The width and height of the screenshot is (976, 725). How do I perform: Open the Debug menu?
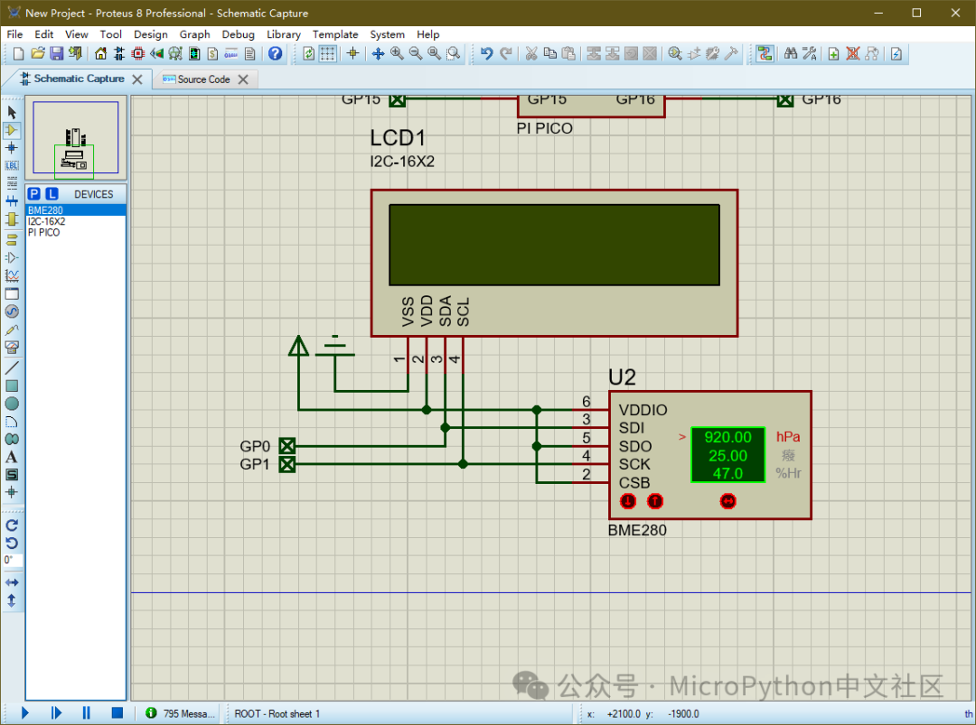[239, 34]
